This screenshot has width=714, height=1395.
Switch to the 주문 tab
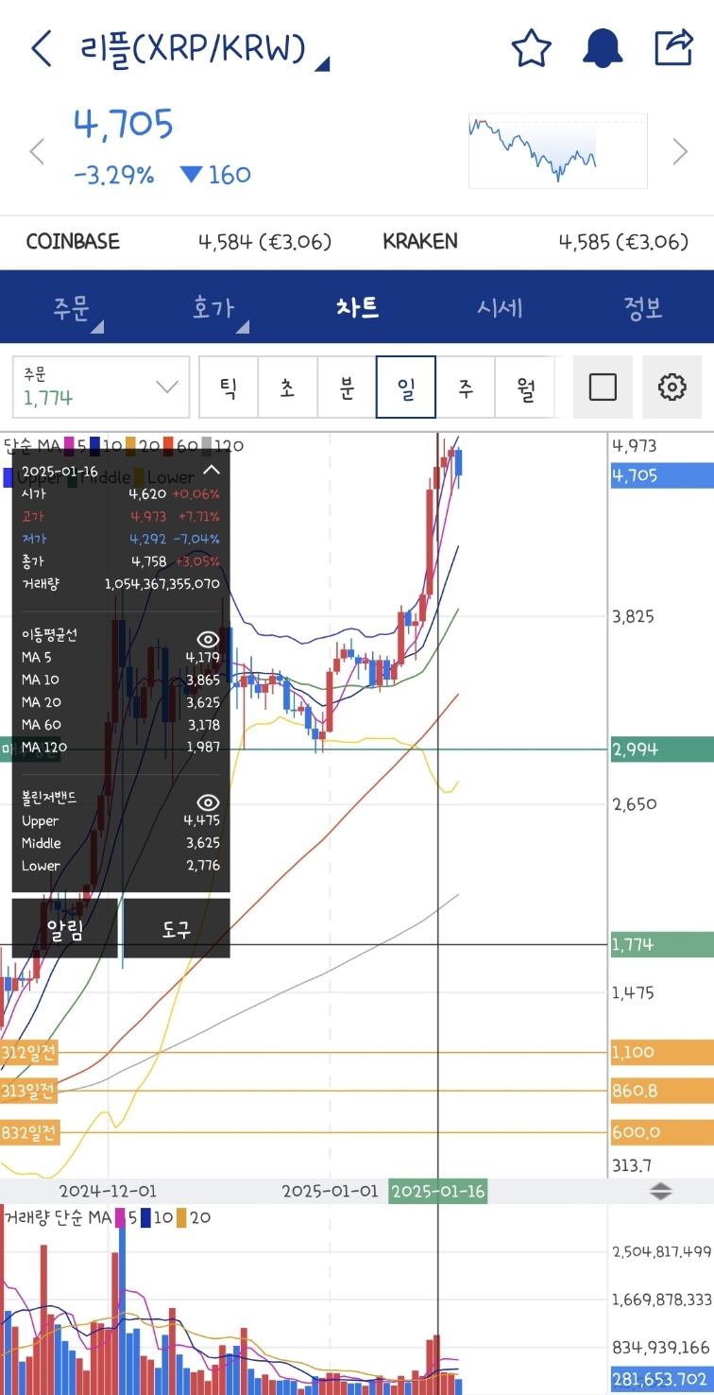tap(71, 308)
